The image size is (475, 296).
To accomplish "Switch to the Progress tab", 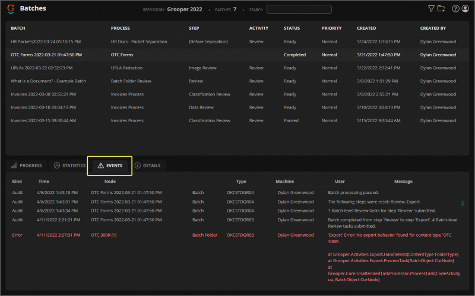I will (26, 165).
